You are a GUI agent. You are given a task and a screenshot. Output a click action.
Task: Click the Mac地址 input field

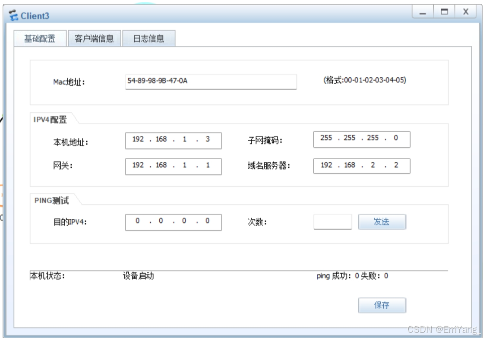pos(211,82)
